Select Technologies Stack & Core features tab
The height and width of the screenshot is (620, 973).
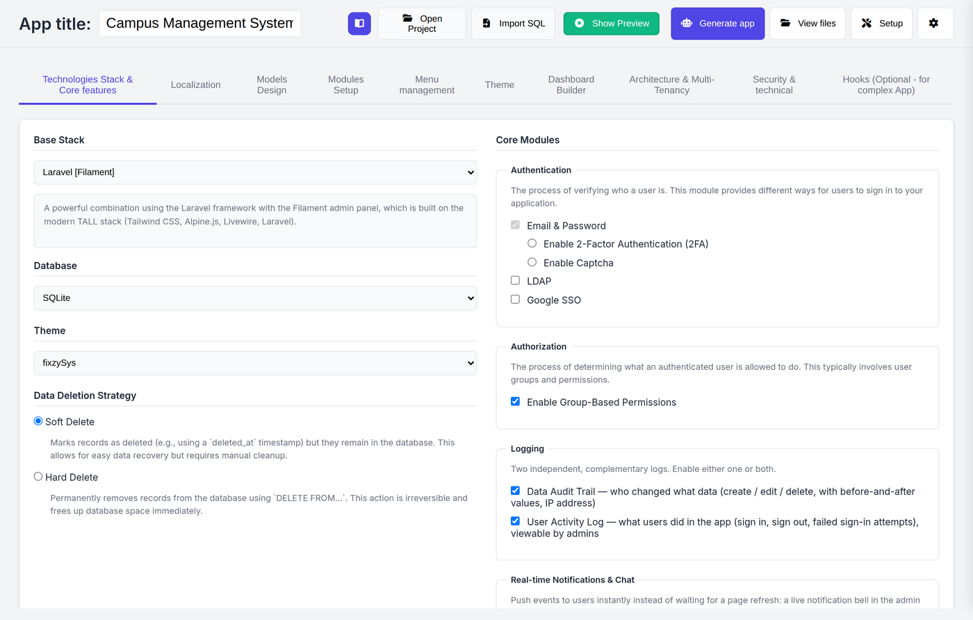click(x=88, y=85)
